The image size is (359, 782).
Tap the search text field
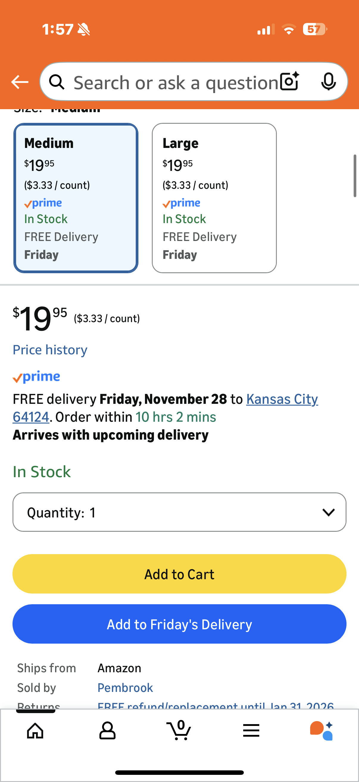pos(176,82)
